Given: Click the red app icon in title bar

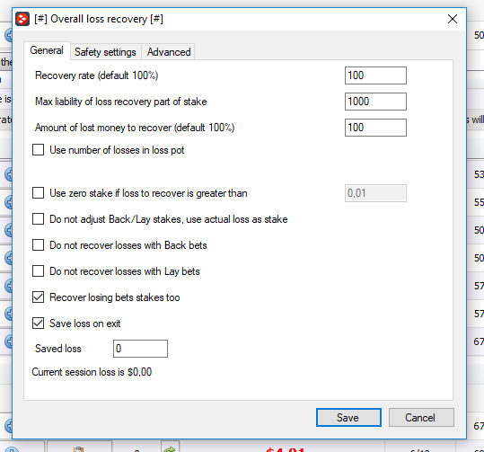Looking at the screenshot, I should point(22,19).
